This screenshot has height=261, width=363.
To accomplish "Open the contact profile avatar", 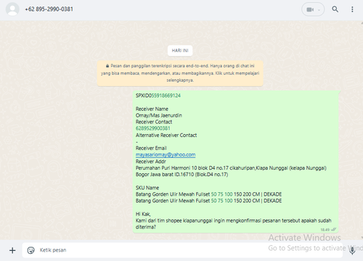I will (x=12, y=9).
